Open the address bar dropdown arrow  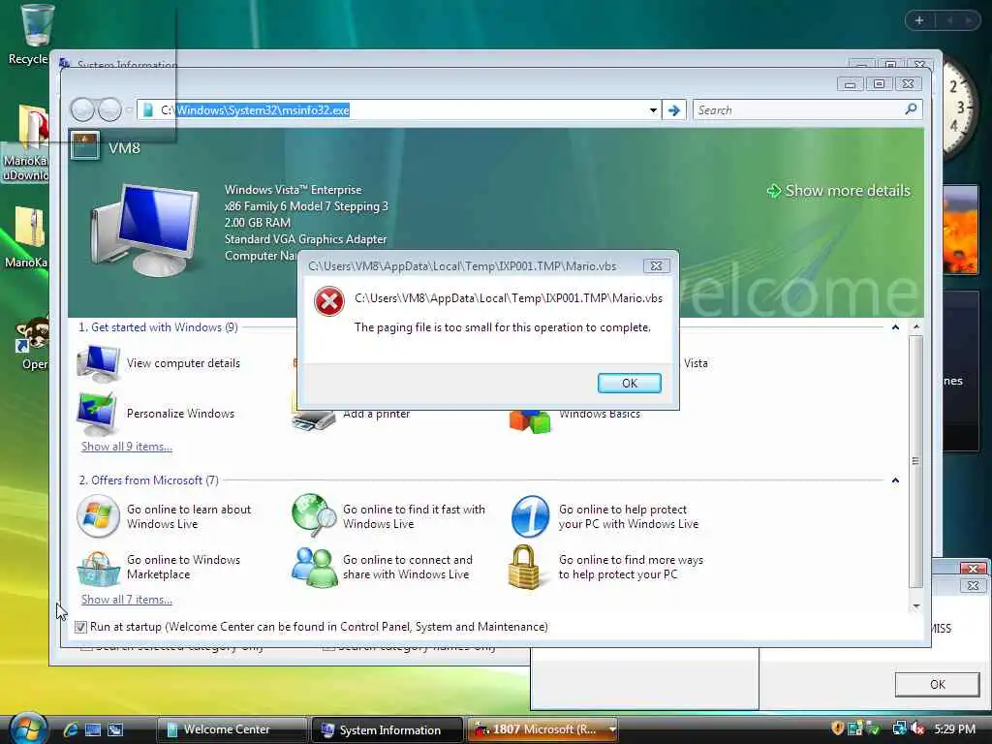[653, 110]
